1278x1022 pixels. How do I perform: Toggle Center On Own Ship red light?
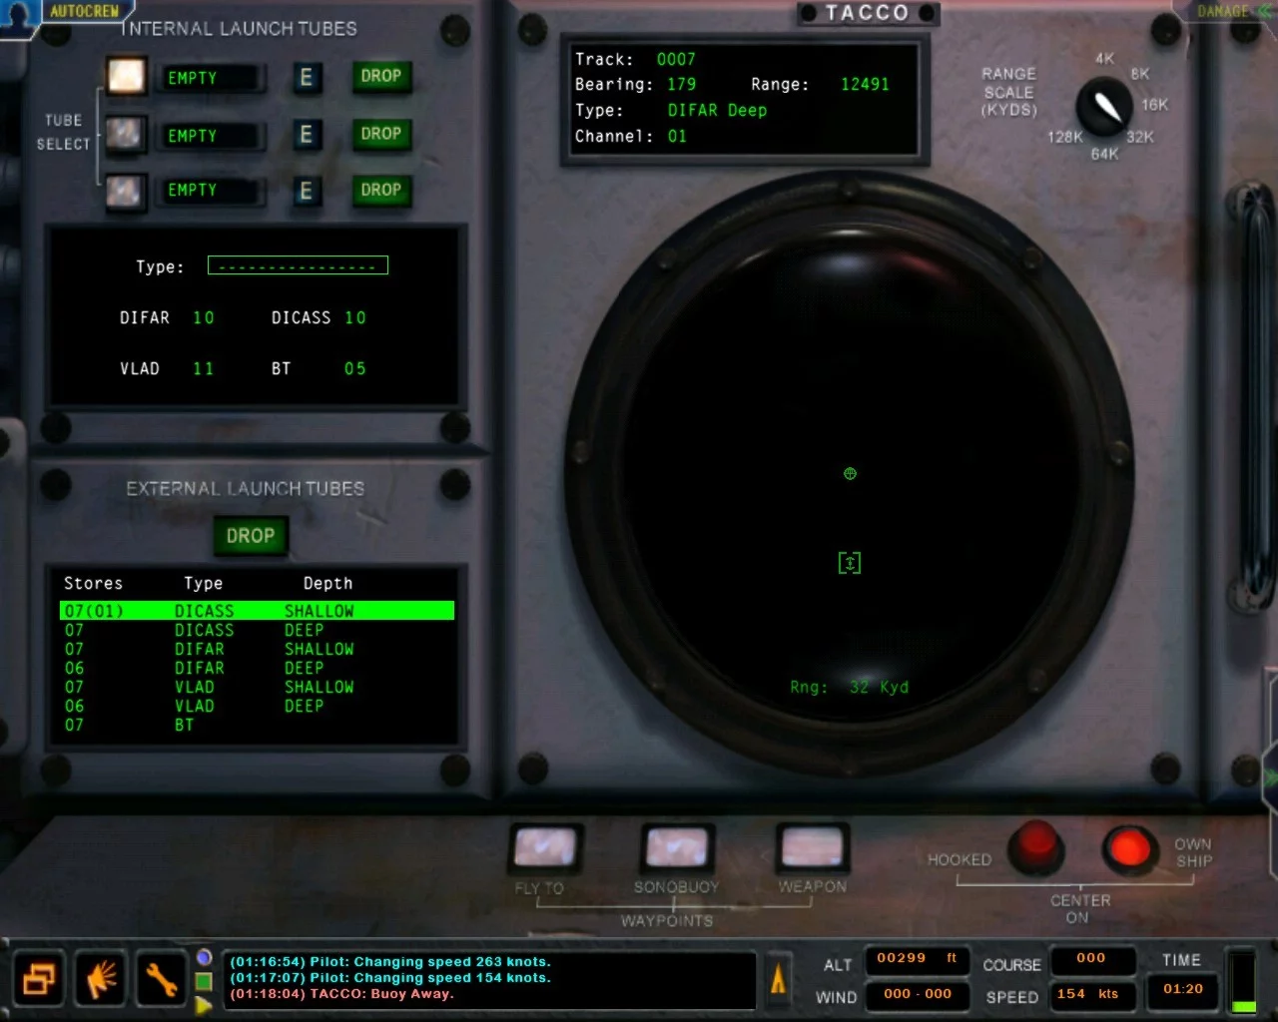[1129, 848]
